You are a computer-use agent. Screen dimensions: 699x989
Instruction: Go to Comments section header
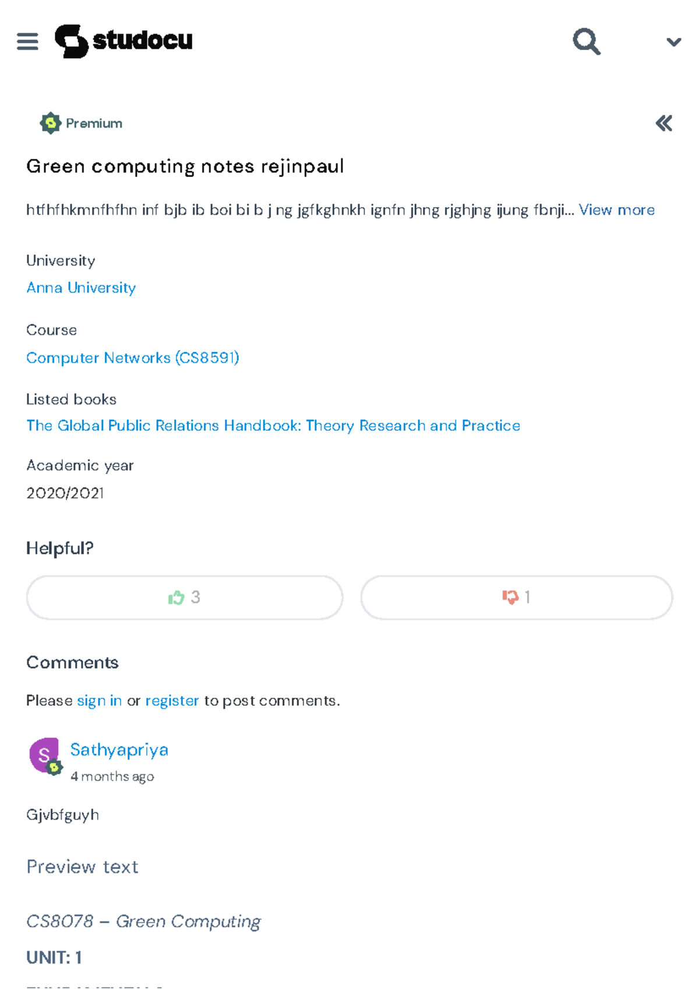[72, 662]
